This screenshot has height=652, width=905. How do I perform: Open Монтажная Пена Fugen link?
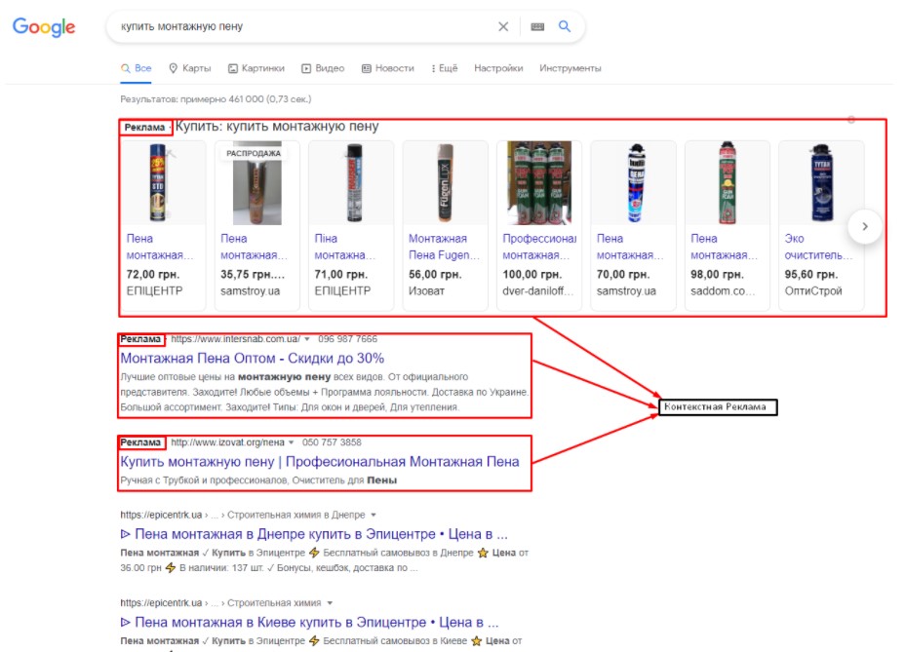point(444,247)
